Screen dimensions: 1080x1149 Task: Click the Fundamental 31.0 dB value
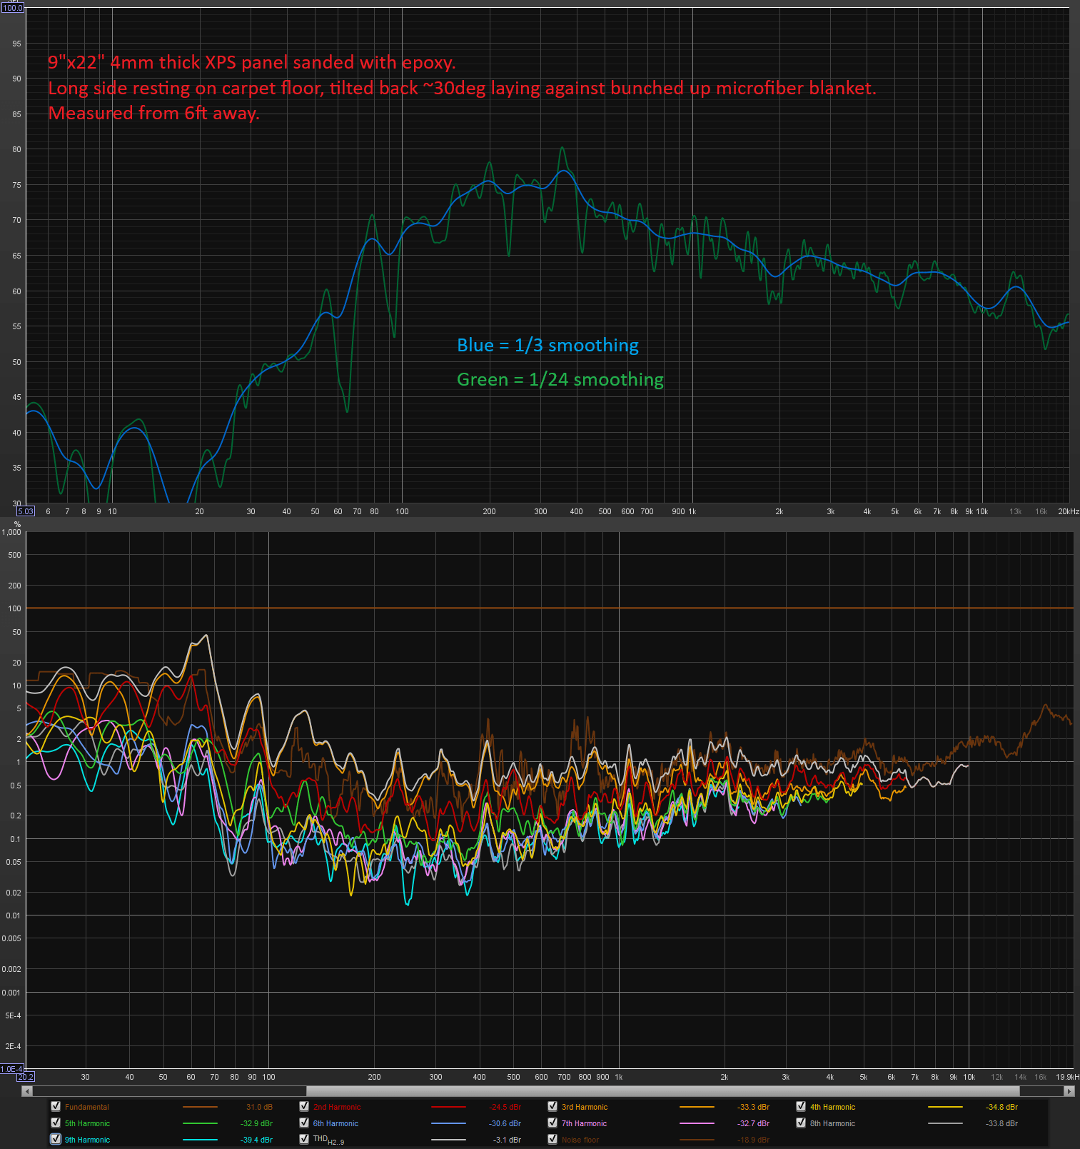[x=259, y=1107]
